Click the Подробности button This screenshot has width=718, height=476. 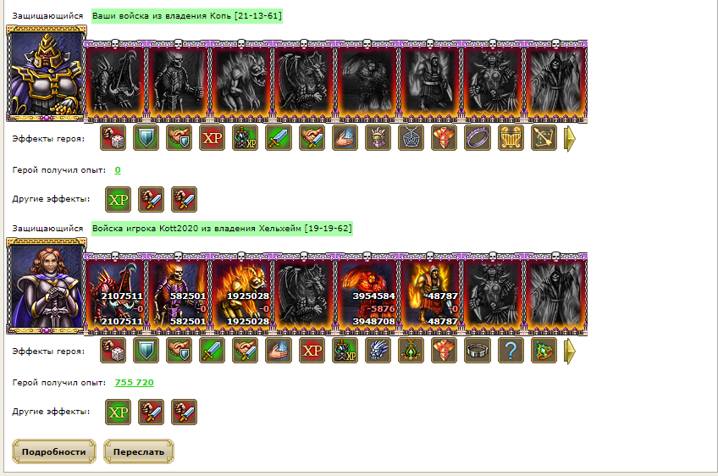click(x=54, y=451)
